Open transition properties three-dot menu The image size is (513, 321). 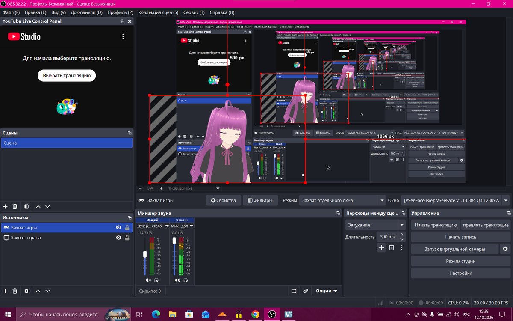point(401,247)
